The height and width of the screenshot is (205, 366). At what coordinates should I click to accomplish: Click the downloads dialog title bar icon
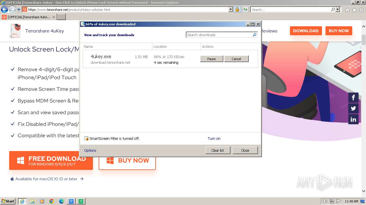pyautogui.click(x=83, y=24)
